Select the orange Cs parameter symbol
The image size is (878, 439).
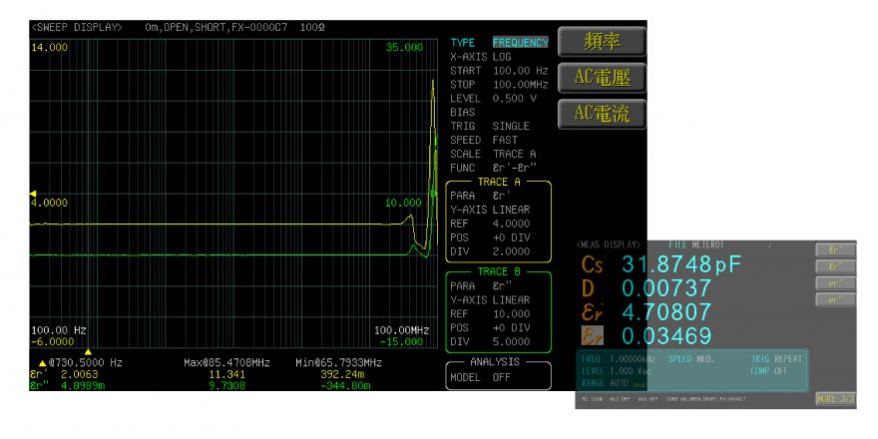click(594, 265)
